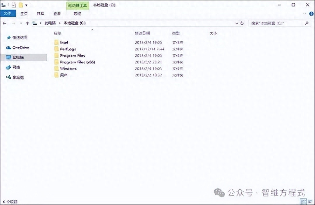The height and width of the screenshot is (205, 315).
Task: Open the address bar history dropdown
Action: point(236,23)
